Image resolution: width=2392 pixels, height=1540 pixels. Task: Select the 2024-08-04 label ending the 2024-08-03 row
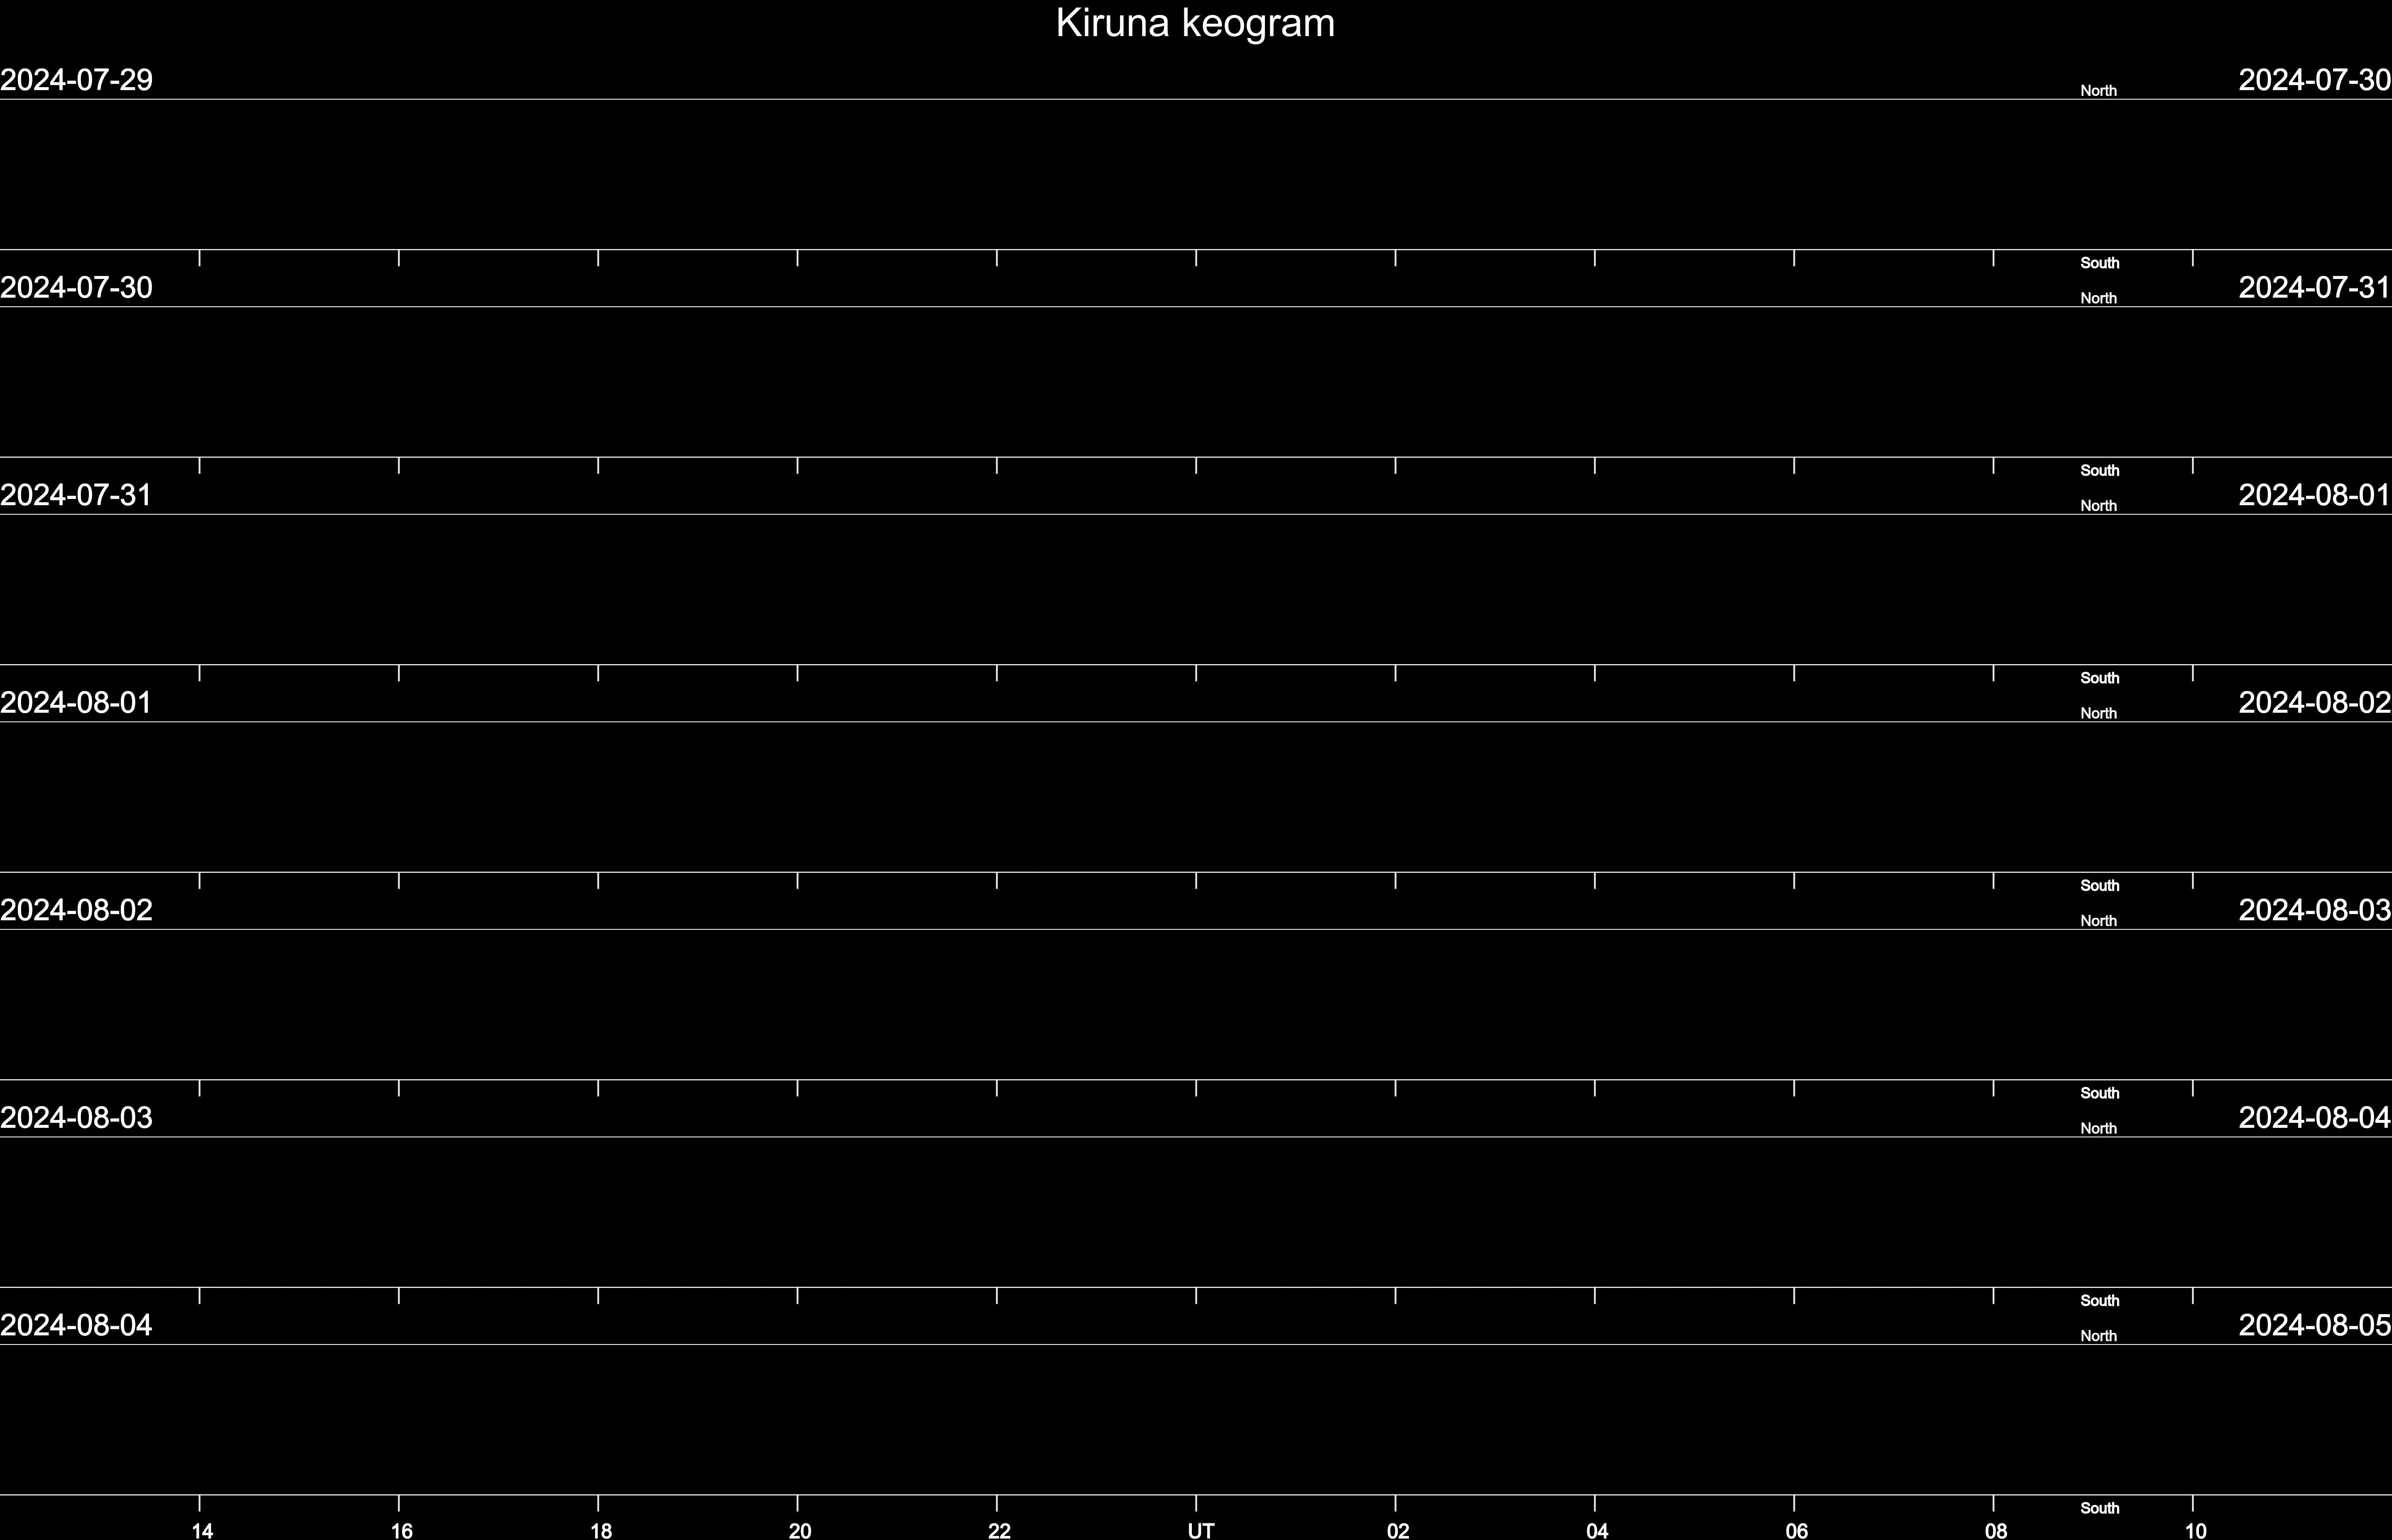click(x=2315, y=1118)
